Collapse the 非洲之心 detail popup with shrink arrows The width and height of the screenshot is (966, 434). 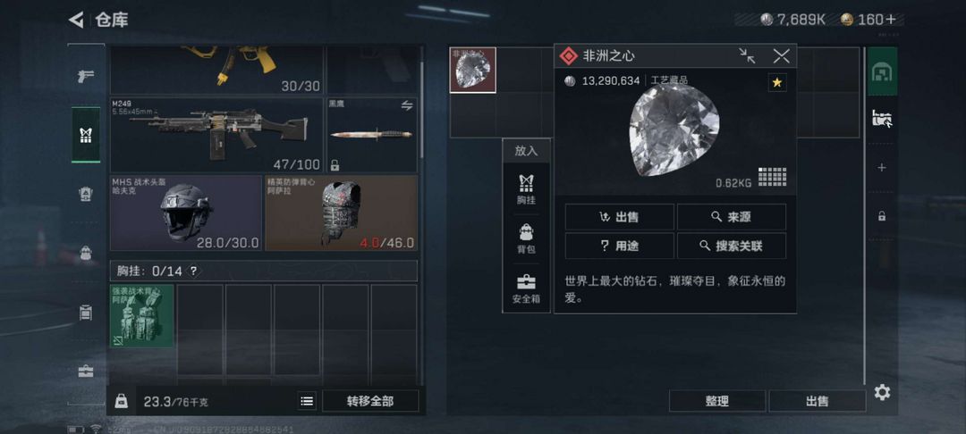pos(747,56)
